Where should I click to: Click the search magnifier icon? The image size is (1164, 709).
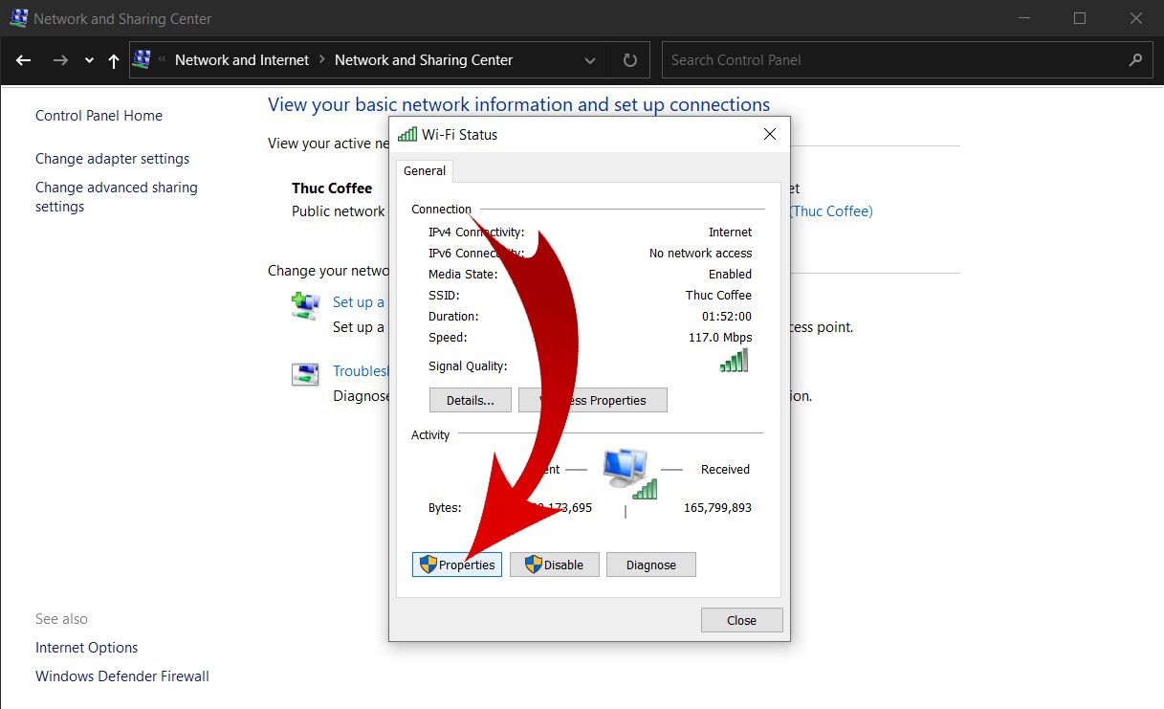[1135, 59]
